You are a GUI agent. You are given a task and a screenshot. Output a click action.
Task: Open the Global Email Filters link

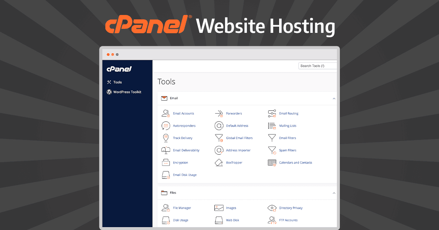(239, 138)
